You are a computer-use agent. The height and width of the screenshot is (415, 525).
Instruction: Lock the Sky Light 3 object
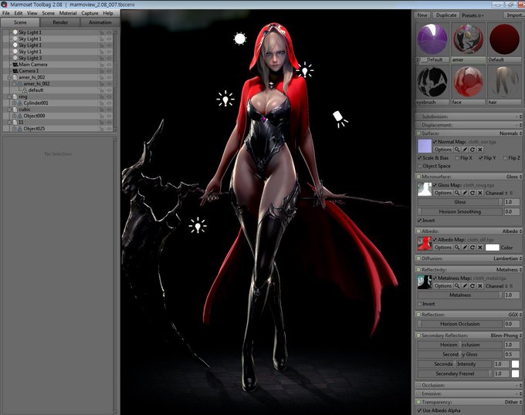tap(101, 58)
